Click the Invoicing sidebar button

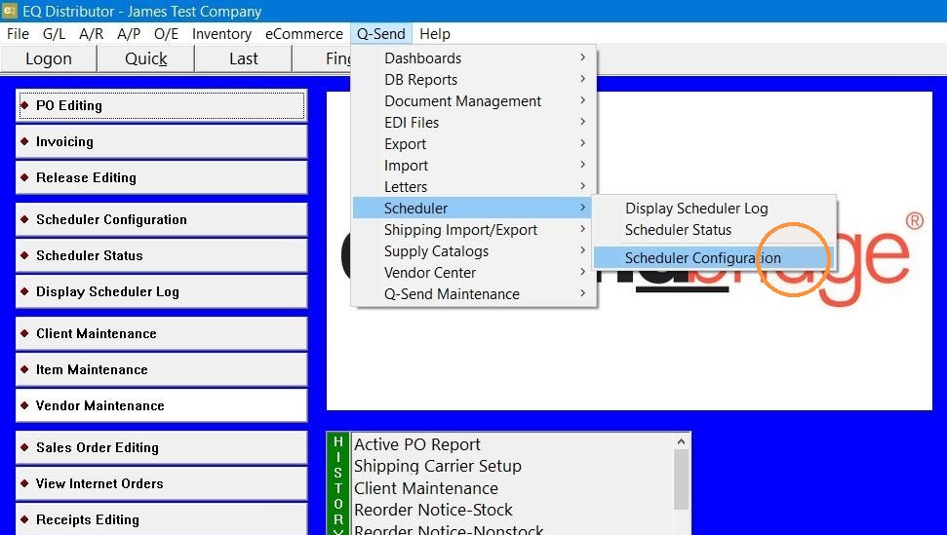(161, 141)
